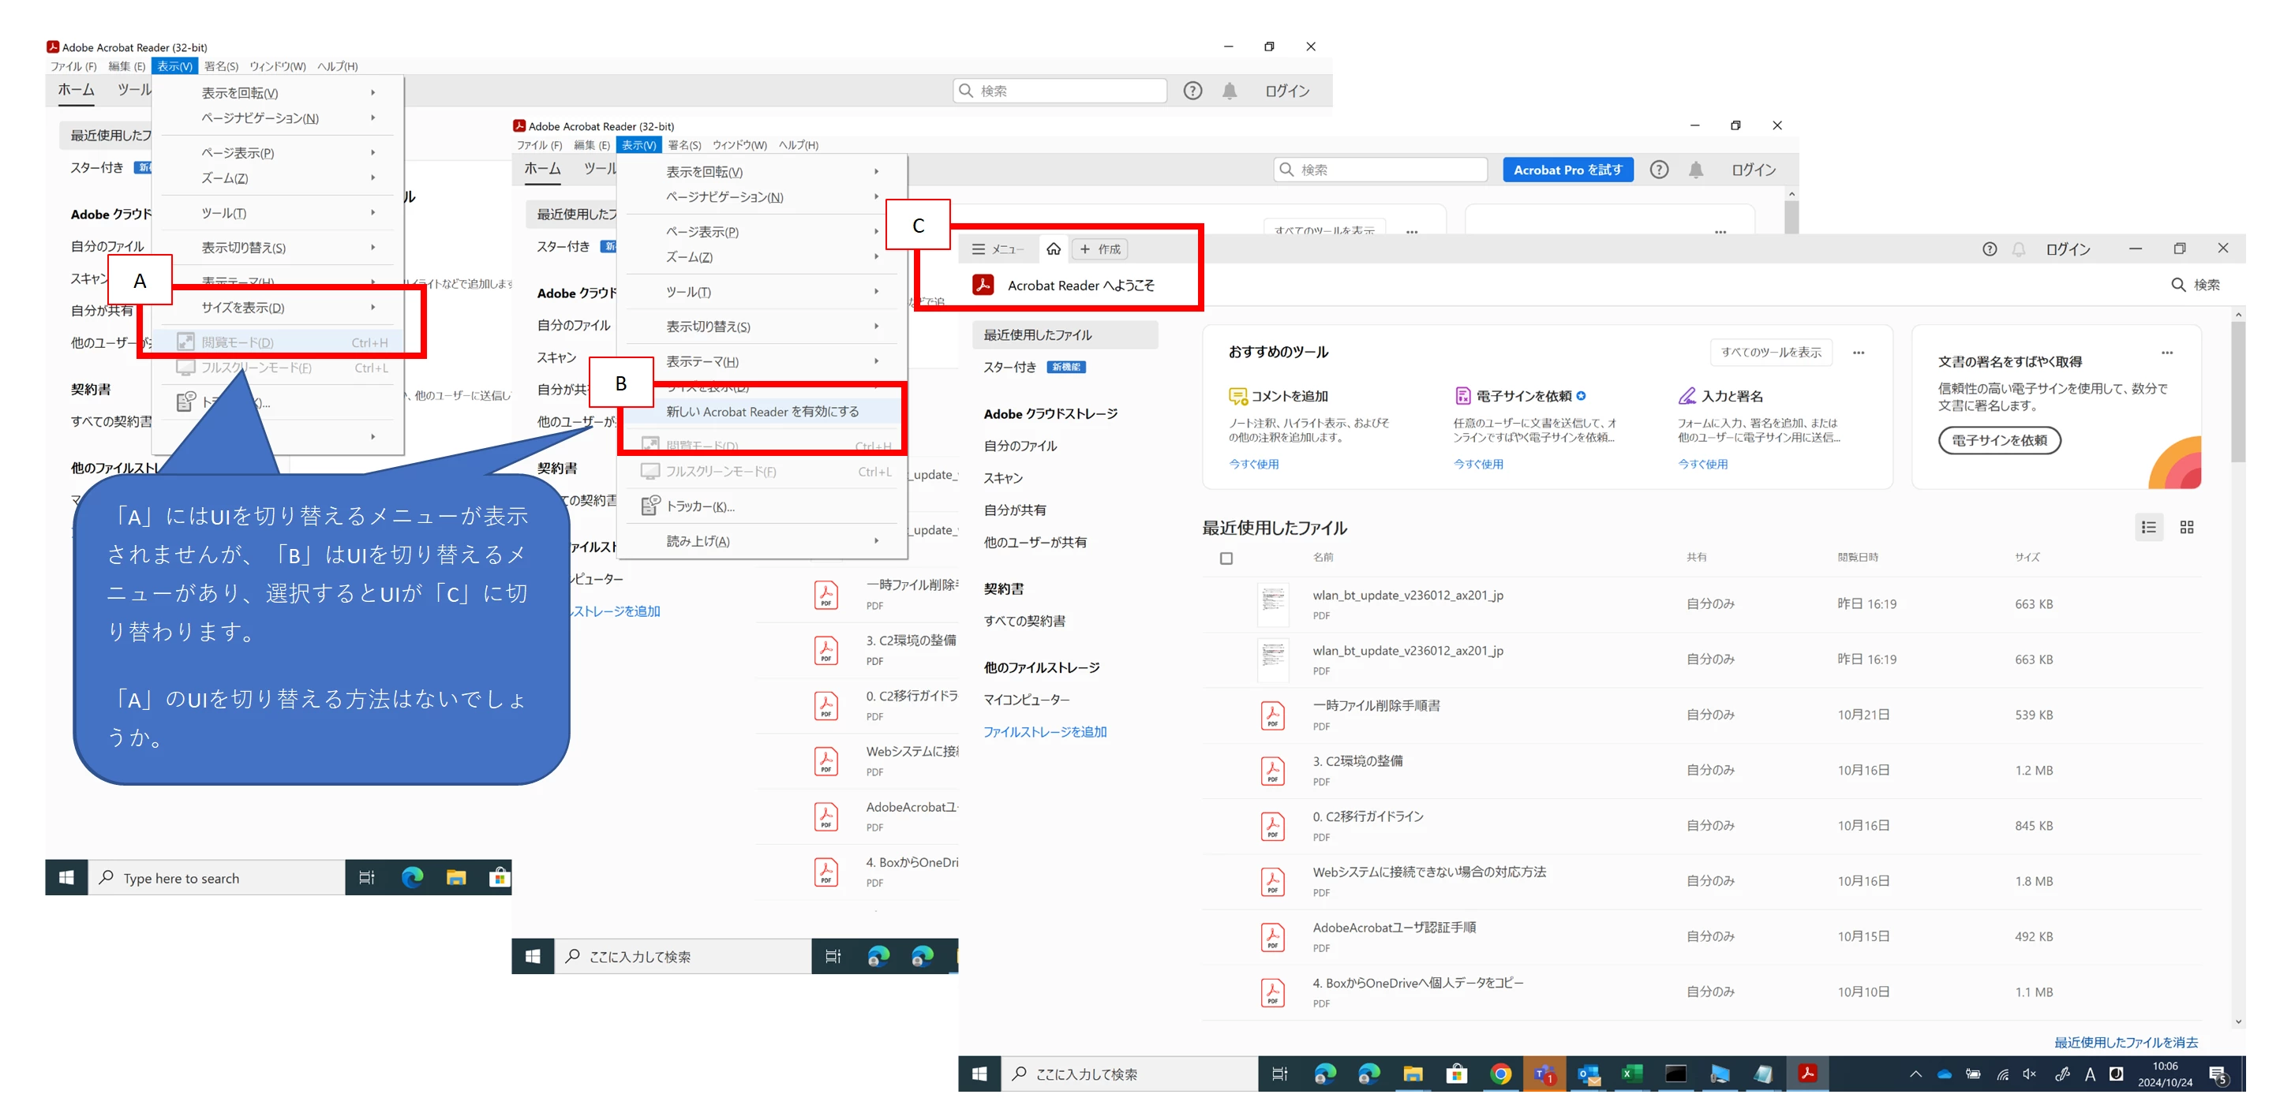This screenshot has height=1113, width=2295.
Task: Expand 読み上げ(A) submenu arrow
Action: 876,541
